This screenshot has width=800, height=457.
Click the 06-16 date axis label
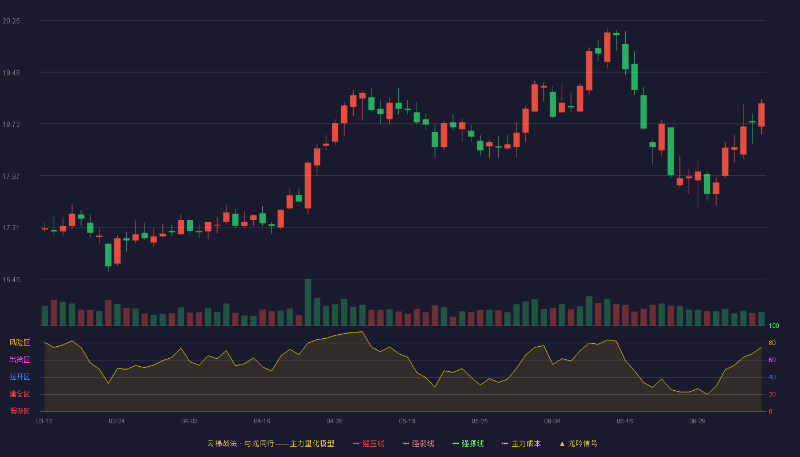[x=625, y=421]
